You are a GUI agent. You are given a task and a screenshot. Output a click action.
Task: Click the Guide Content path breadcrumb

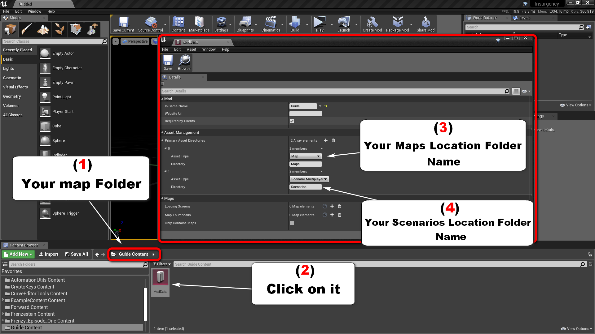coord(133,254)
